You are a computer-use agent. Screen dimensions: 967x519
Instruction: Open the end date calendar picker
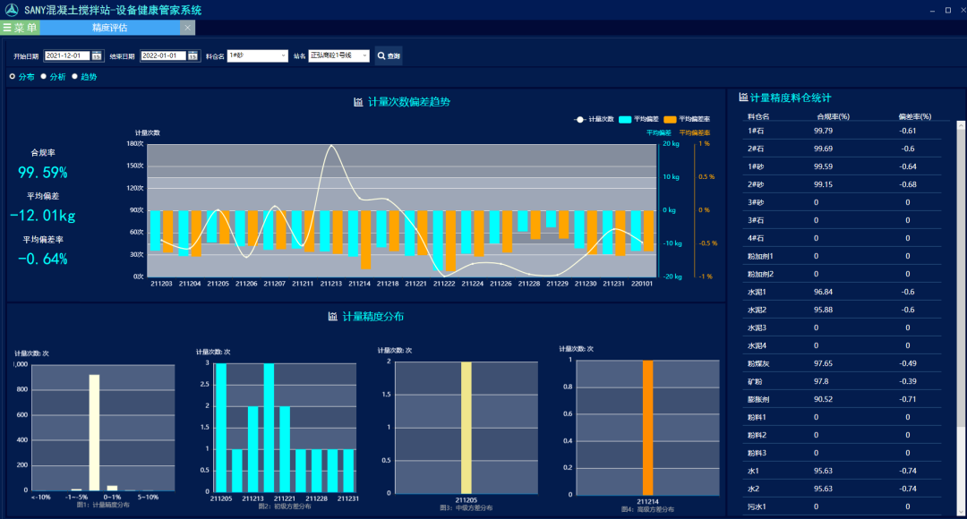pyautogui.click(x=193, y=55)
